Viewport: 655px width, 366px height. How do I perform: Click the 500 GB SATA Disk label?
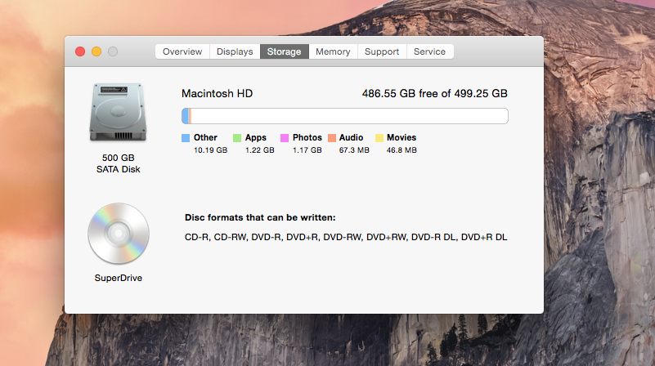(119, 163)
